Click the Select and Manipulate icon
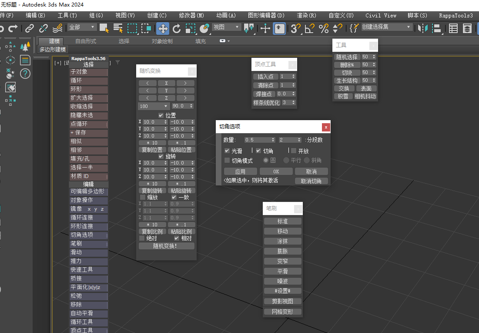 click(x=265, y=28)
